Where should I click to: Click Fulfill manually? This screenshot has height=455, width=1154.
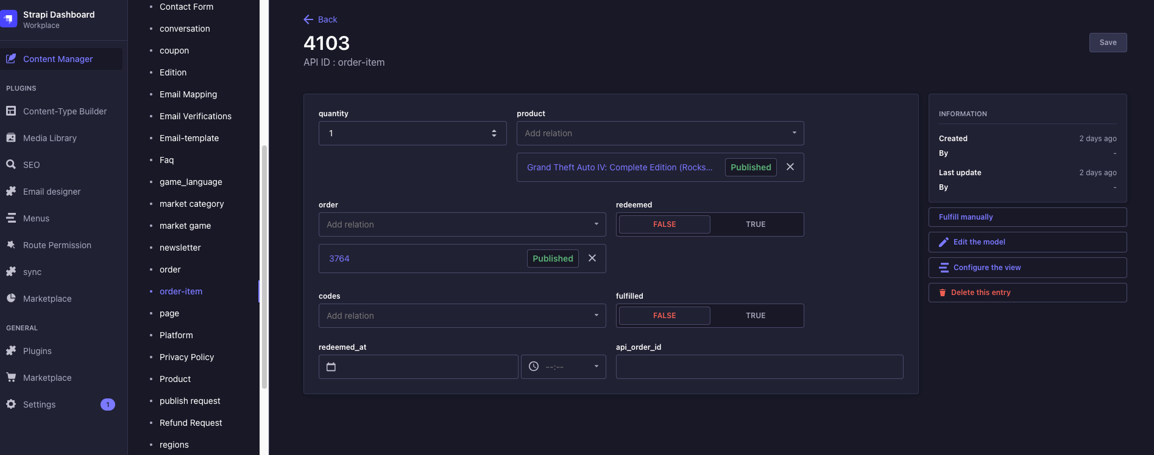pos(1027,217)
